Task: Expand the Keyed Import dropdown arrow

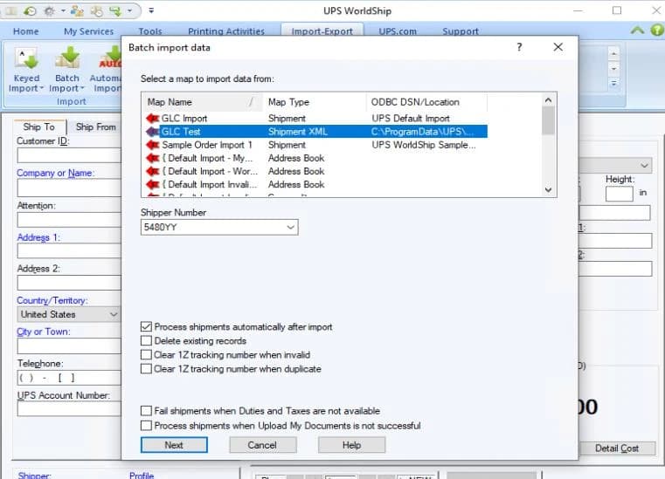Action: click(x=42, y=88)
